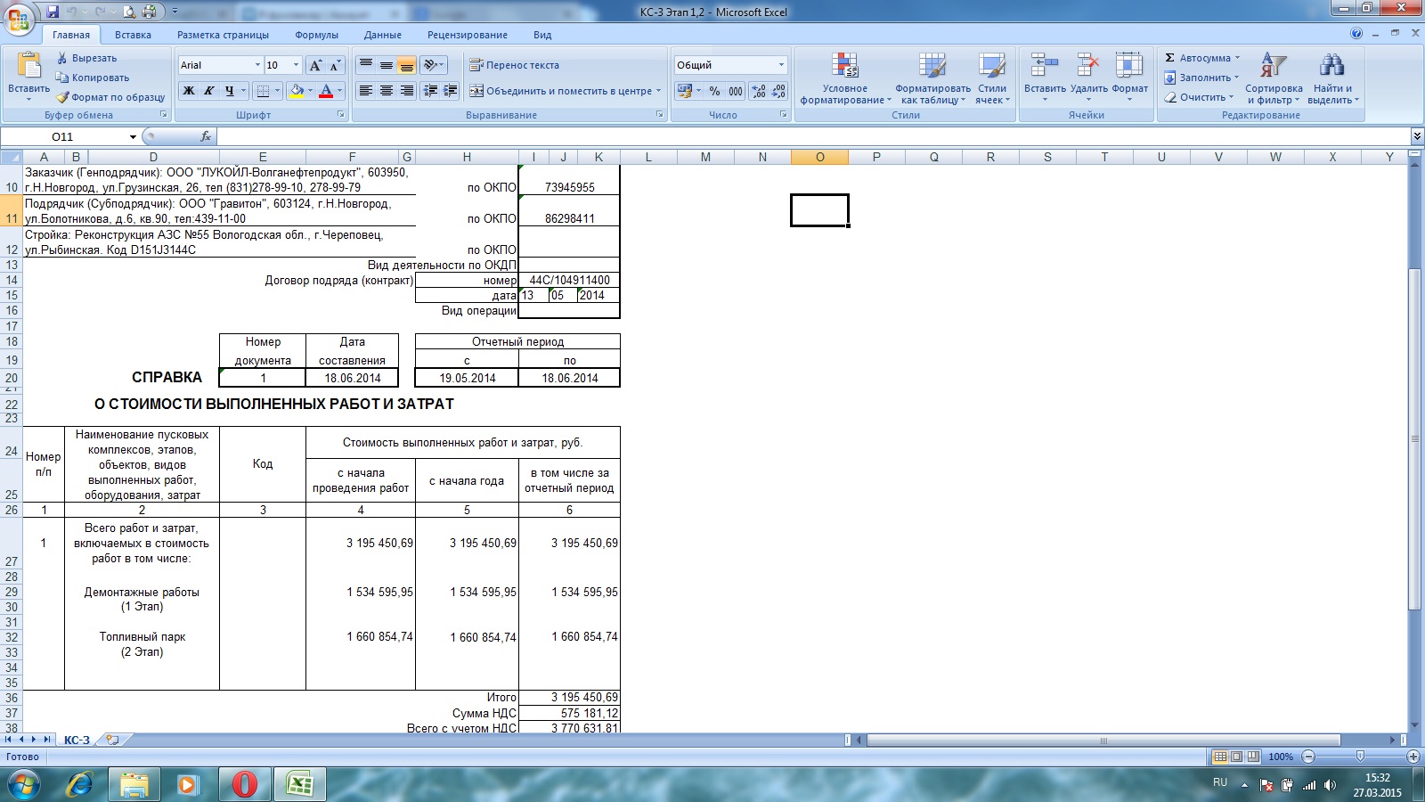Save the workbook via quick access toolbar
Image resolution: width=1425 pixels, height=802 pixels.
53,12
